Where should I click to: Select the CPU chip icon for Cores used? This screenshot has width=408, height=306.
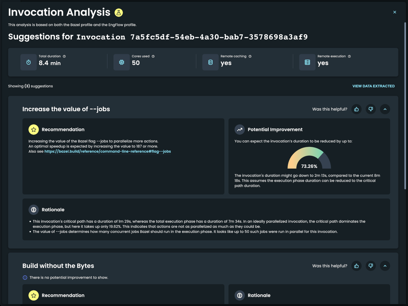coord(121,62)
